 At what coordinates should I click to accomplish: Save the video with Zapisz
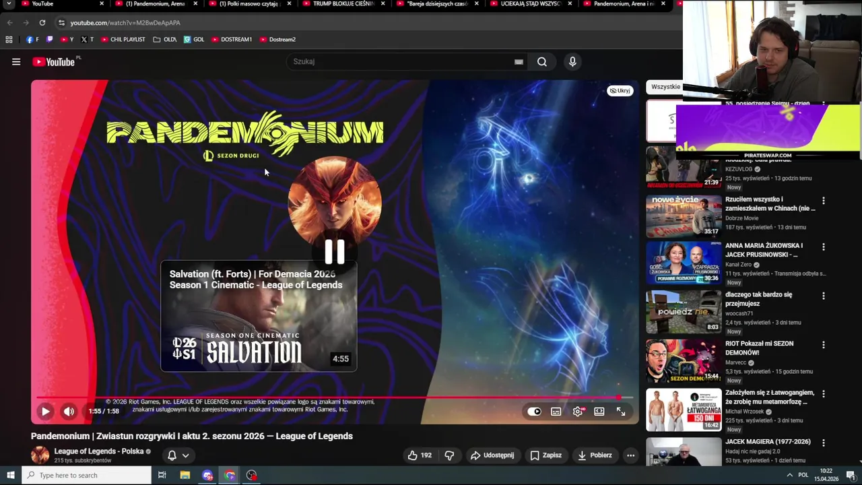[546, 455]
